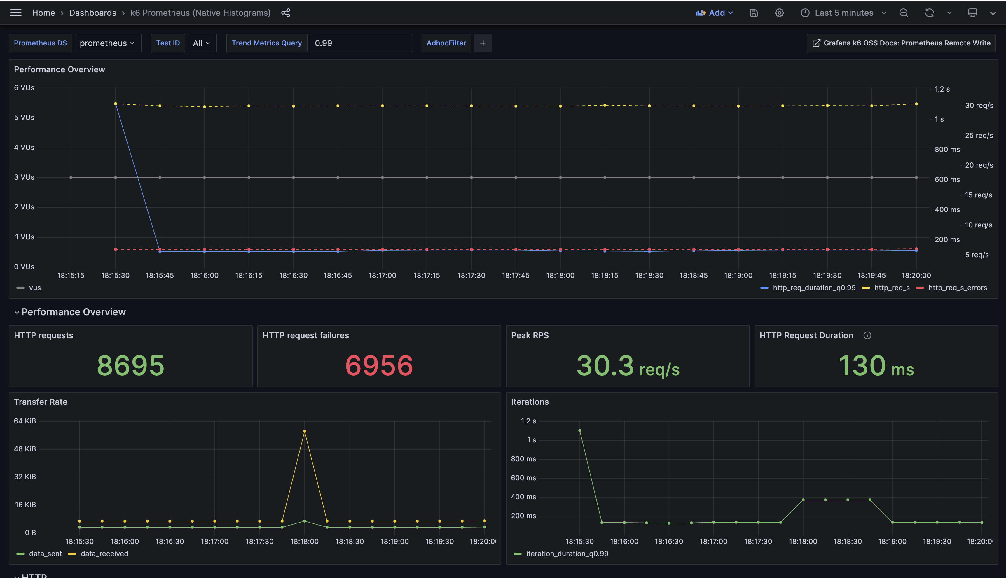
Task: Click the HTTP Request Duration info icon
Action: 867,335
